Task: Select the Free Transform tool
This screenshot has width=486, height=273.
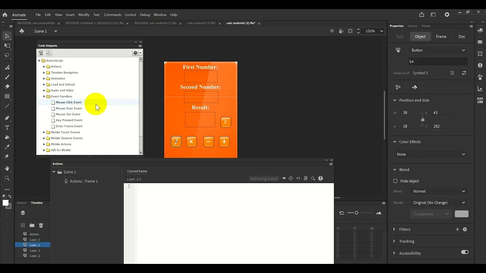Action: click(7, 45)
